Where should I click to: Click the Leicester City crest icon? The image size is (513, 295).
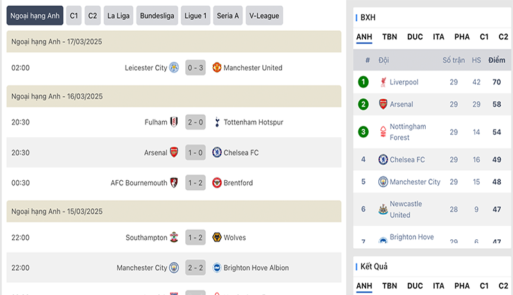[x=174, y=68]
